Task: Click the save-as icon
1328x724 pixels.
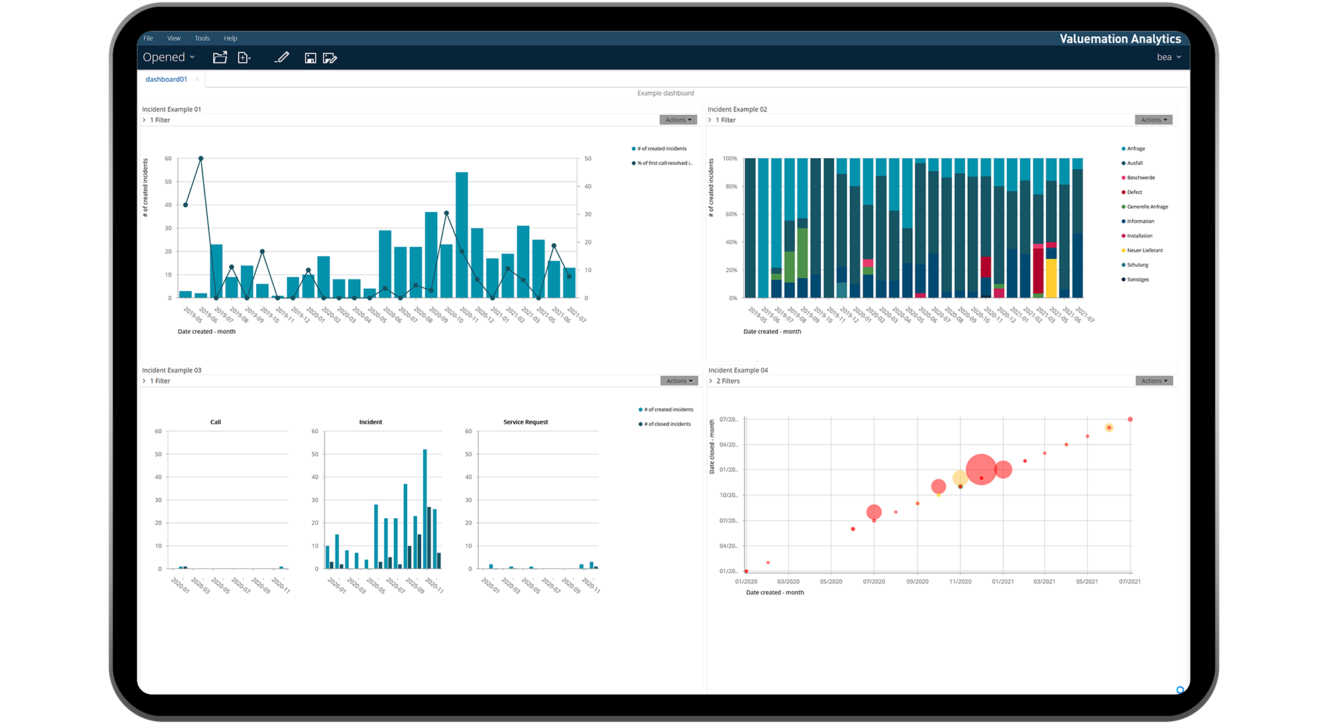Action: (330, 58)
